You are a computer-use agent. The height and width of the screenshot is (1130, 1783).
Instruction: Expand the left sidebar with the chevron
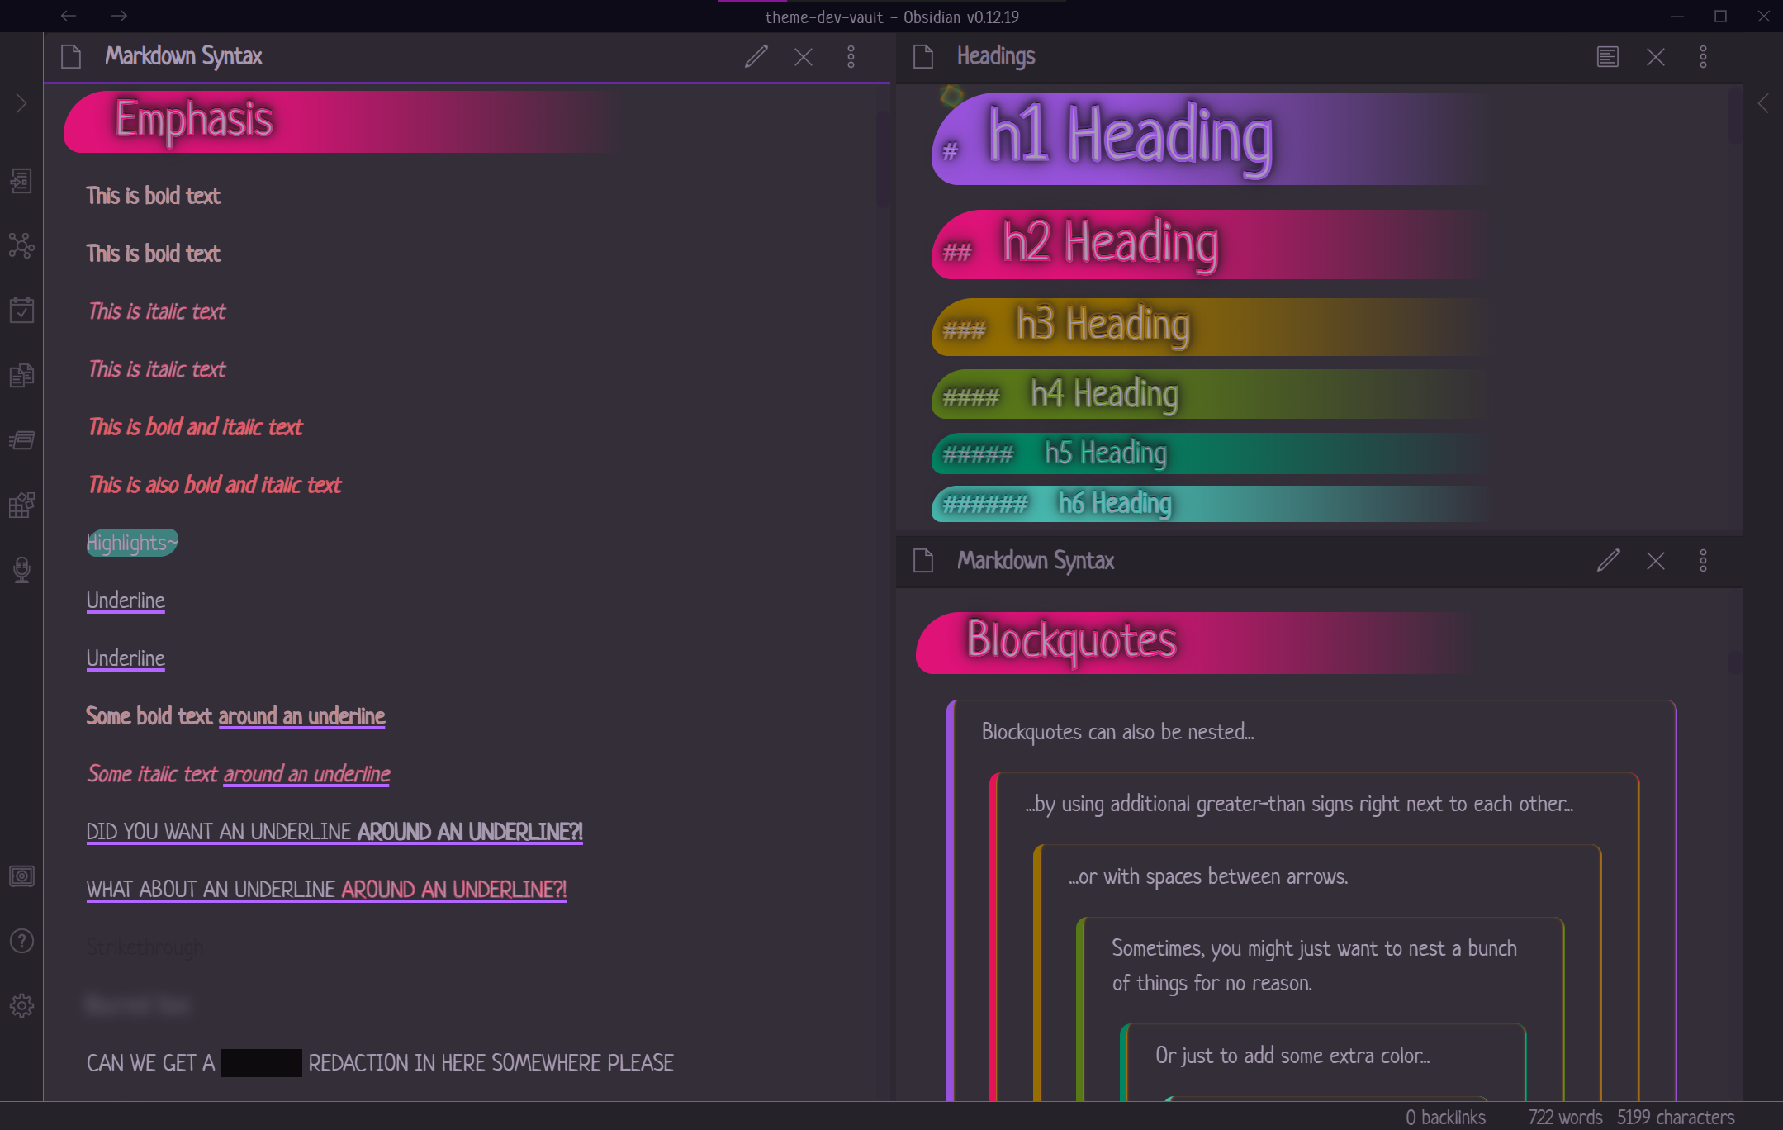pyautogui.click(x=20, y=102)
